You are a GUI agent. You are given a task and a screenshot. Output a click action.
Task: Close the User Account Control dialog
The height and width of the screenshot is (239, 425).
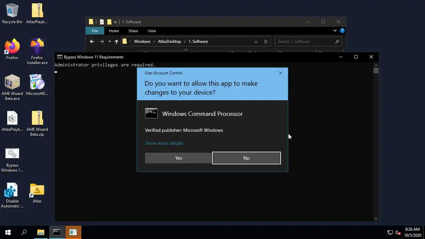281,73
